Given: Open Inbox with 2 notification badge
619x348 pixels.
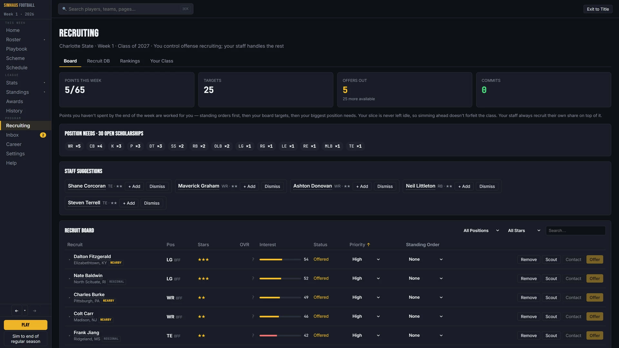Looking at the screenshot, I should coord(26,135).
